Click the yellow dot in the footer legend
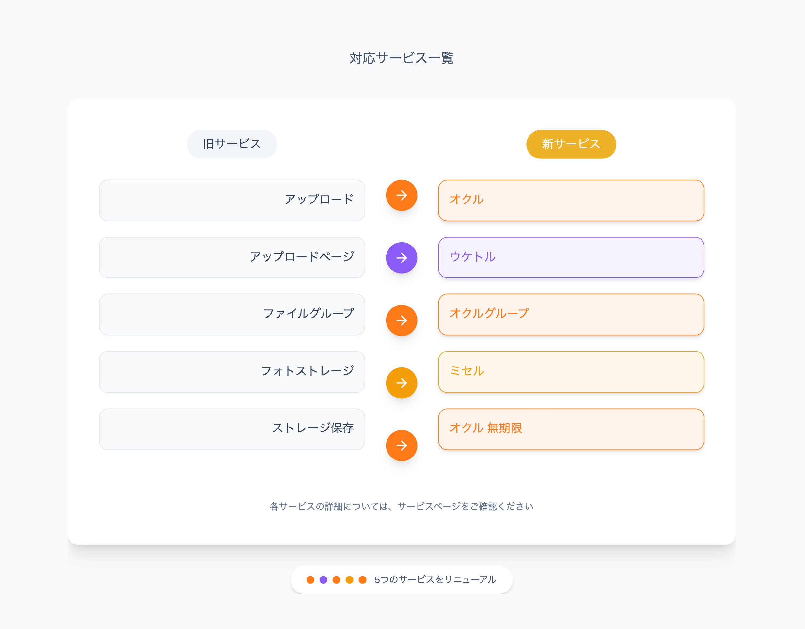 tap(349, 580)
